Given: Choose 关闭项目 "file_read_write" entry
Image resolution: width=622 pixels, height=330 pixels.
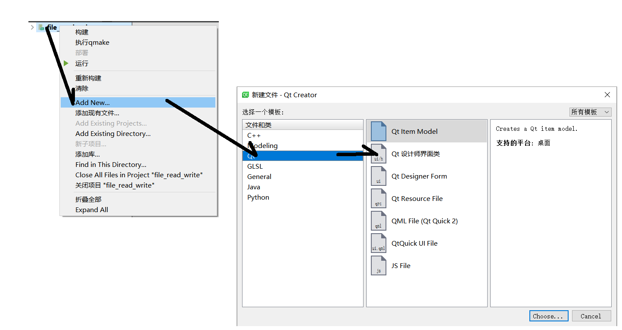Looking at the screenshot, I should click(x=138, y=185).
